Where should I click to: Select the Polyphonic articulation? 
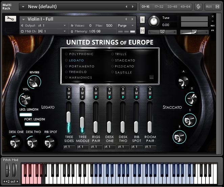click(81, 54)
